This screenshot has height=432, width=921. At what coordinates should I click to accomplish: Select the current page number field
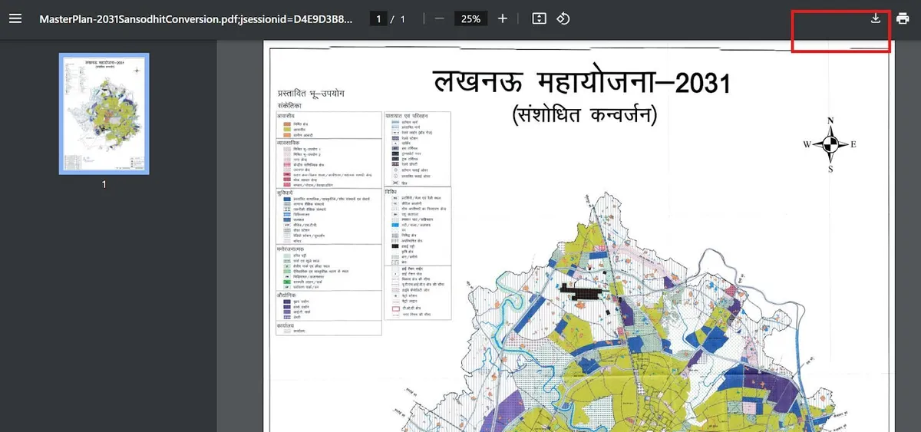(378, 18)
